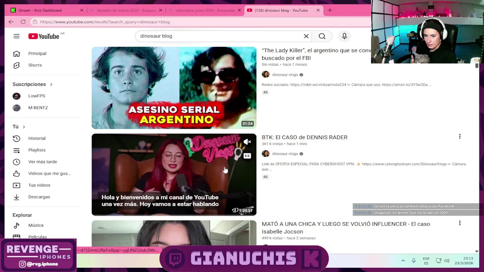This screenshot has width=484, height=272.
Task: Open the ESP language input indicator
Action: click(426, 261)
